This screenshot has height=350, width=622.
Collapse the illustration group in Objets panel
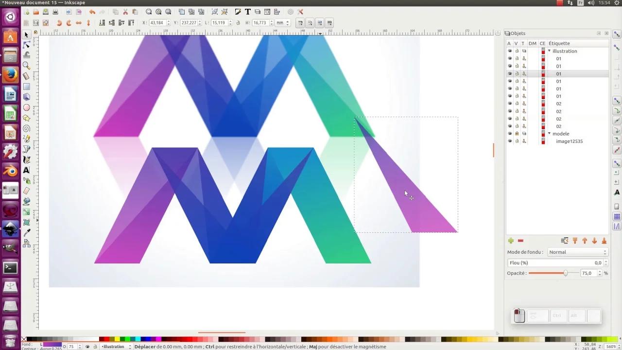point(550,51)
